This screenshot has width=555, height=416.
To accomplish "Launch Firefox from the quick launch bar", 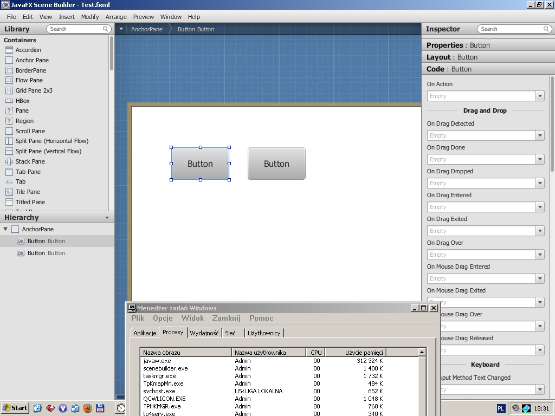I will pyautogui.click(x=87, y=408).
